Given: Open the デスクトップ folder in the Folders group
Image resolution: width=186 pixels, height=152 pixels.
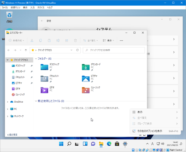Looking at the screenshot, I should point(50,67).
